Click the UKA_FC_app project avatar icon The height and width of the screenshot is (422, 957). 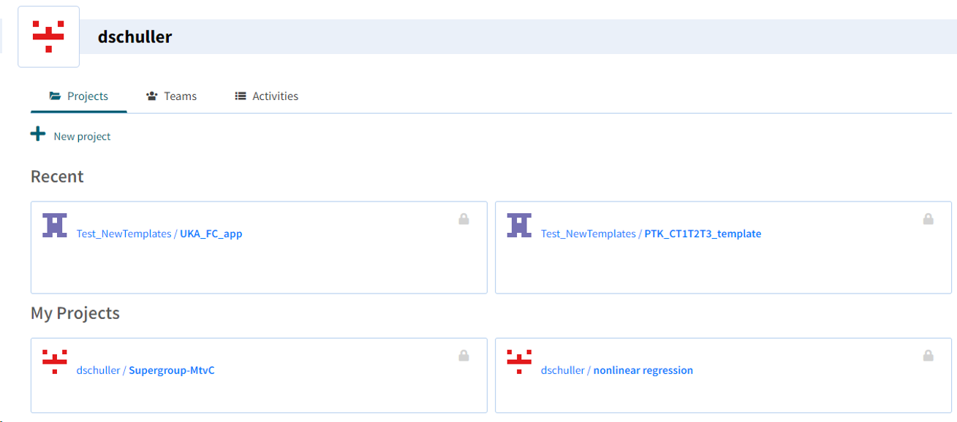pos(55,226)
